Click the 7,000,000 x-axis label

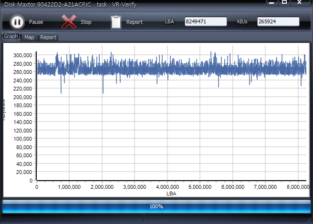pyautogui.click(x=265, y=187)
